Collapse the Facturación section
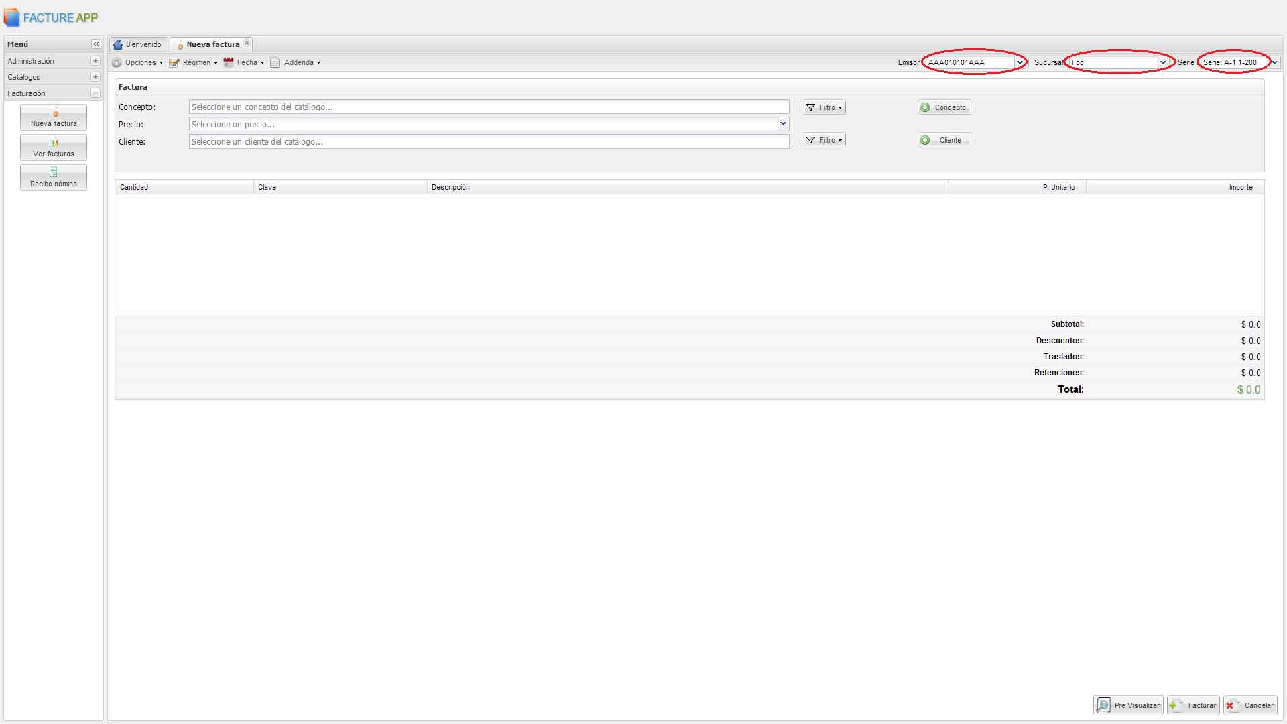Image resolution: width=1287 pixels, height=724 pixels. tap(95, 93)
